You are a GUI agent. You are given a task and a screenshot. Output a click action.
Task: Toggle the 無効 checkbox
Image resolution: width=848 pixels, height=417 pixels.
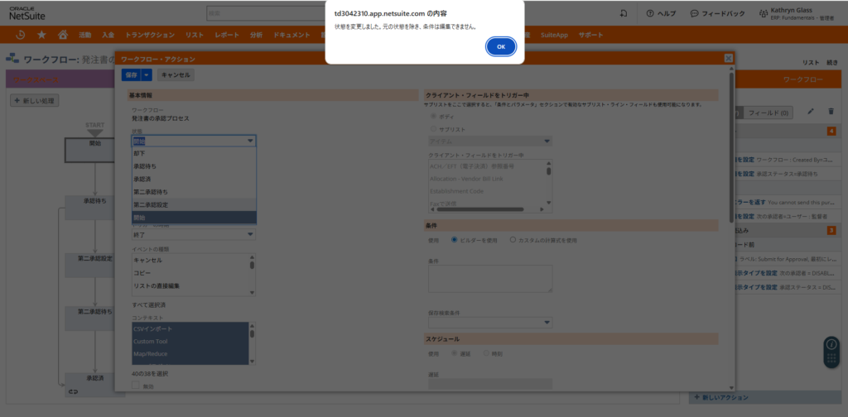coord(137,386)
